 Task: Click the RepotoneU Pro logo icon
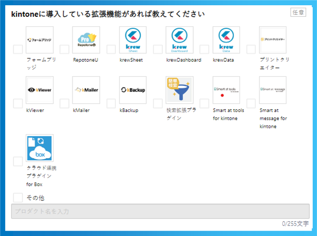pyautogui.click(x=86, y=40)
